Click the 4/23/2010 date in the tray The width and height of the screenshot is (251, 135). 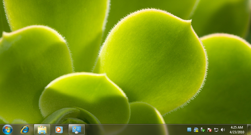237,132
